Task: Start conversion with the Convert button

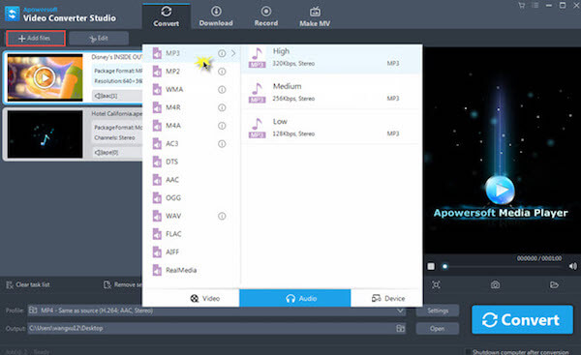Action: [x=523, y=319]
